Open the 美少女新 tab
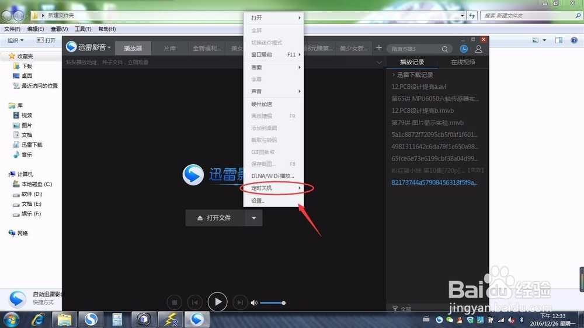This screenshot has width=584, height=328. tap(354, 48)
